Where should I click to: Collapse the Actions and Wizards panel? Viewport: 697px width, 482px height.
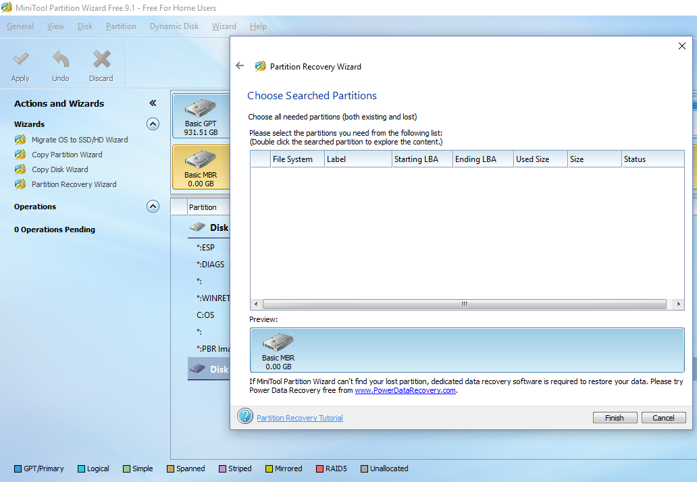[153, 103]
